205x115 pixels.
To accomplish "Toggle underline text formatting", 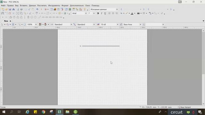I will [105, 13].
